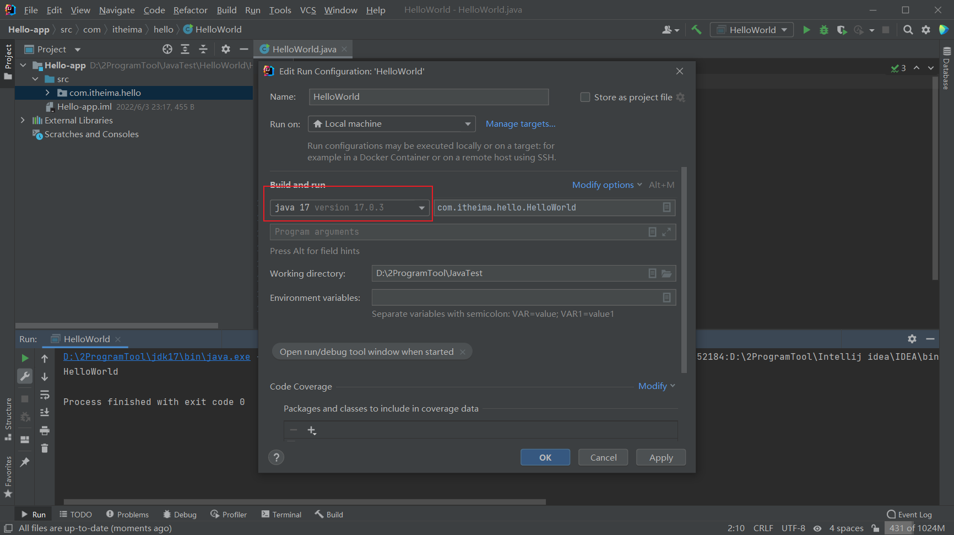Run with coverage from the top toolbar
The height and width of the screenshot is (535, 954).
[x=842, y=30]
